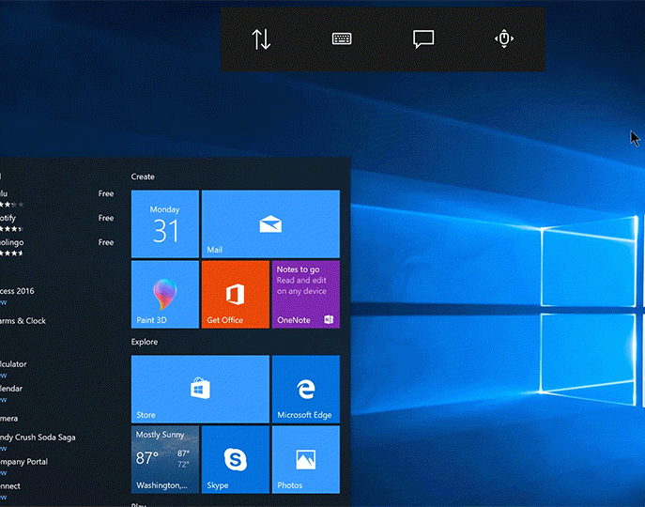Select the Create group heading
The image size is (645, 507).
tap(143, 177)
